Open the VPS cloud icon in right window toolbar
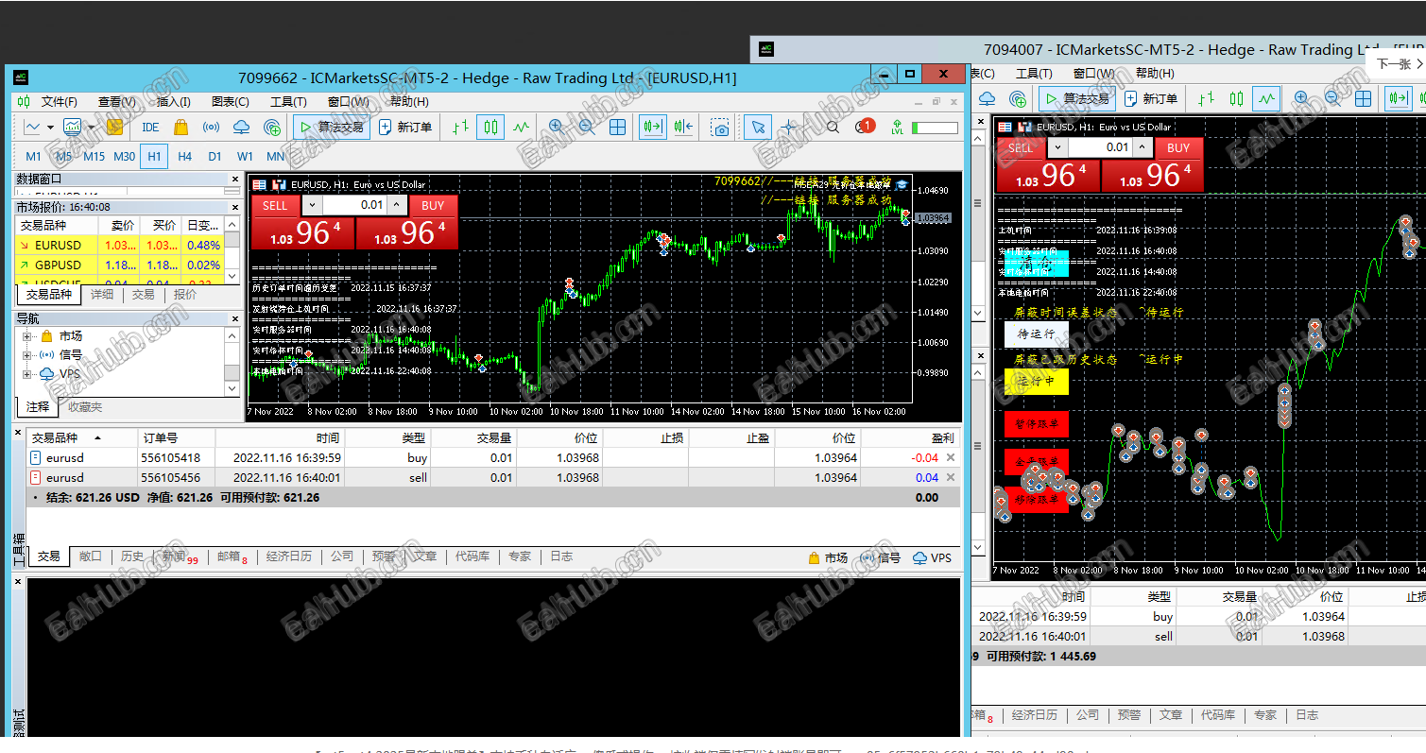1426x753 pixels. 987,98
